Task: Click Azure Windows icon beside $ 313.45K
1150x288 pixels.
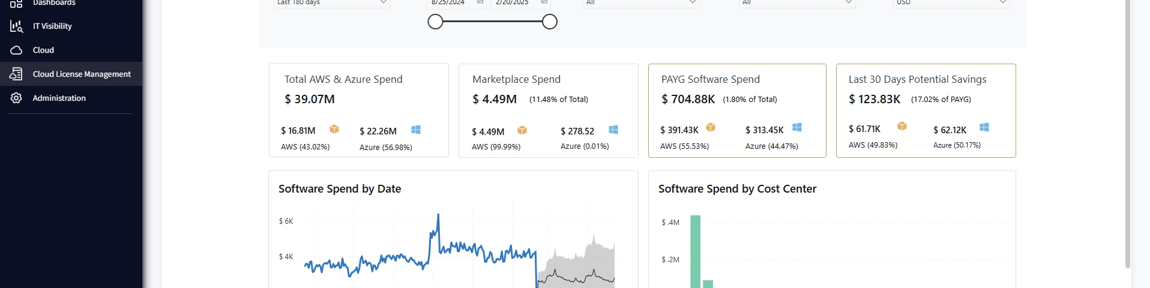Action: [797, 127]
